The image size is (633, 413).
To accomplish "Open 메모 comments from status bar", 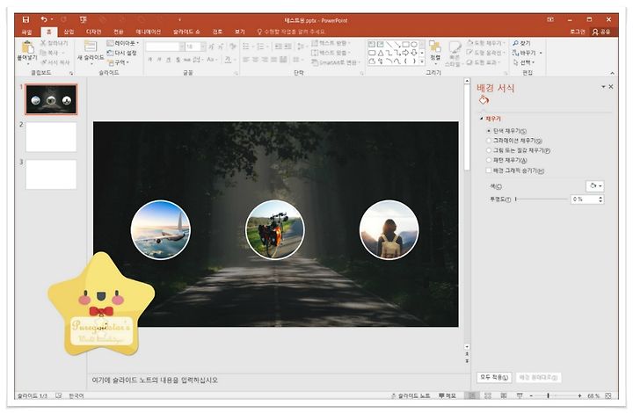I will (x=447, y=395).
